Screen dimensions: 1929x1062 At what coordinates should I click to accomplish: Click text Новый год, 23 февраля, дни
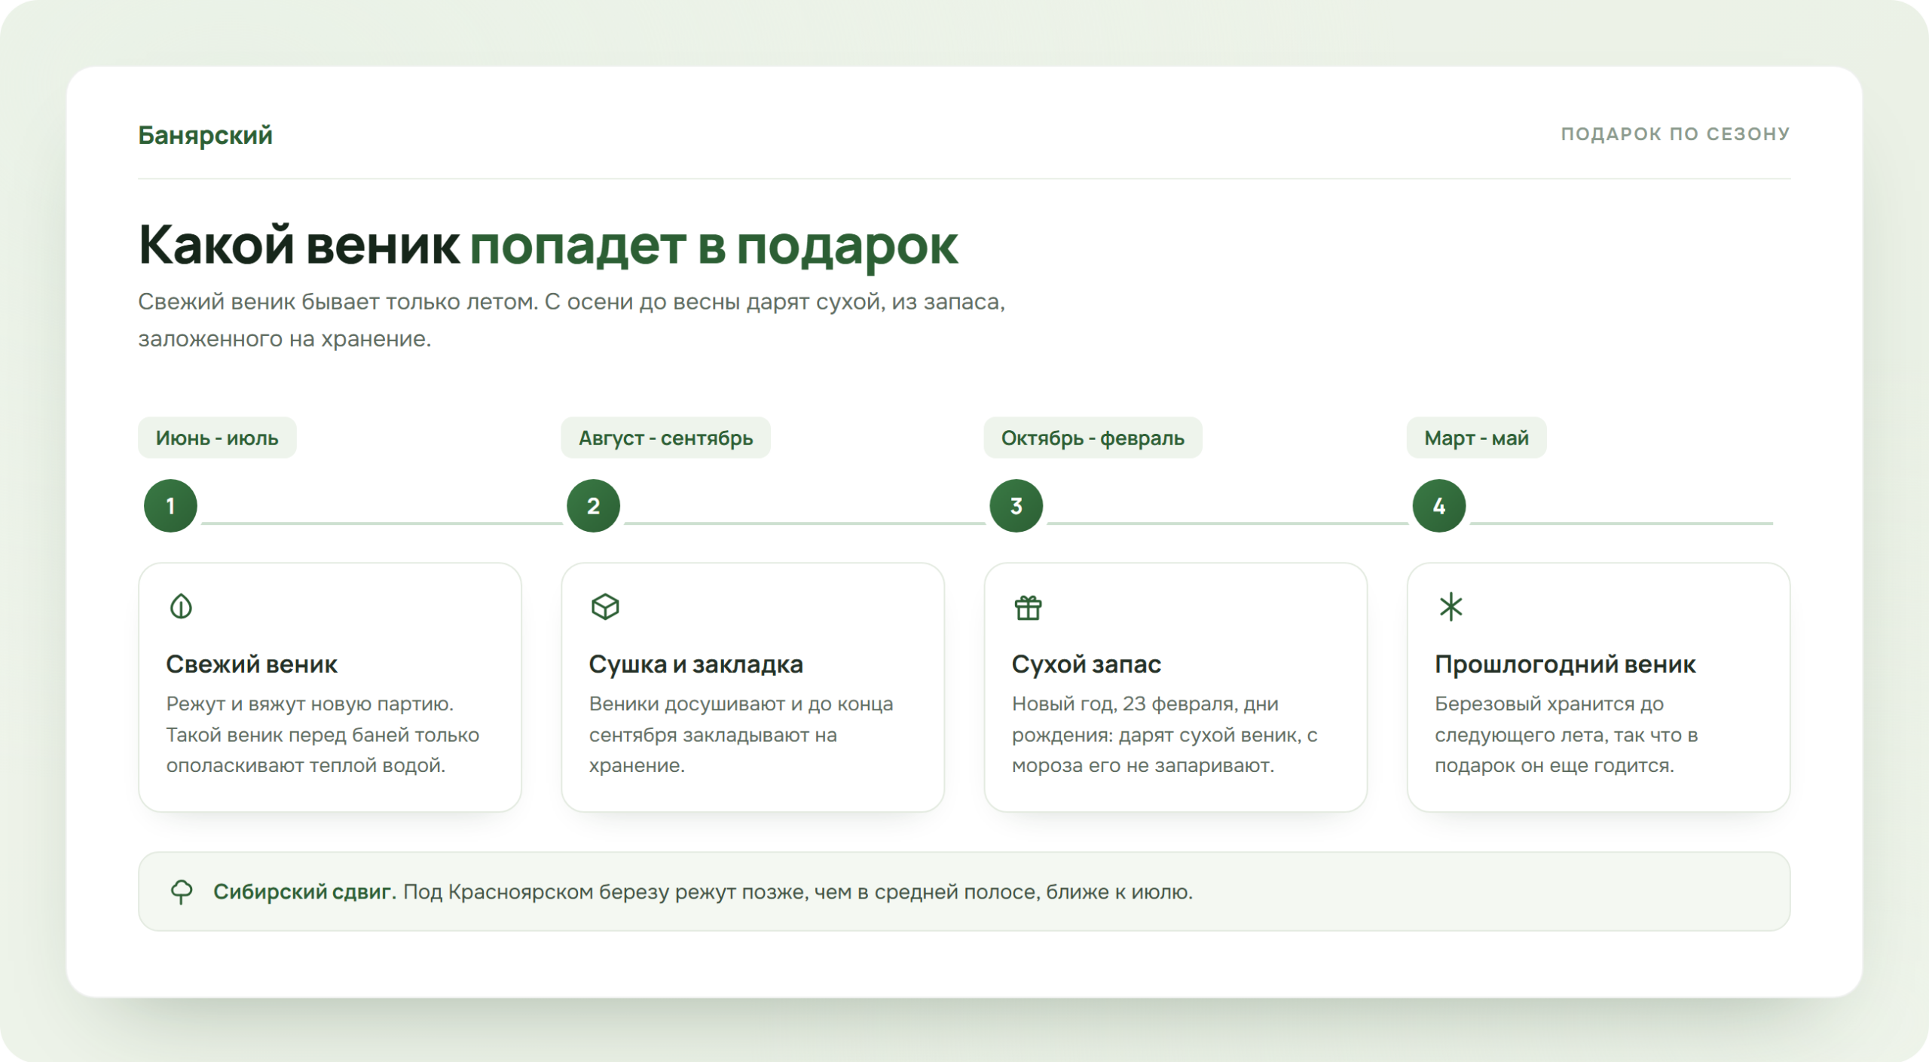[1145, 704]
